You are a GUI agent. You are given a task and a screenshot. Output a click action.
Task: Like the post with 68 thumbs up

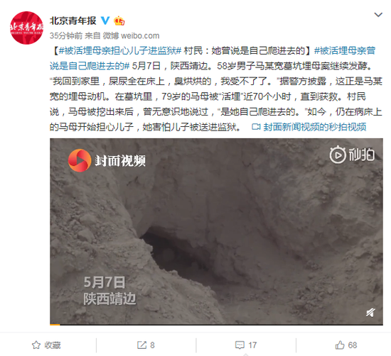pyautogui.click(x=346, y=345)
